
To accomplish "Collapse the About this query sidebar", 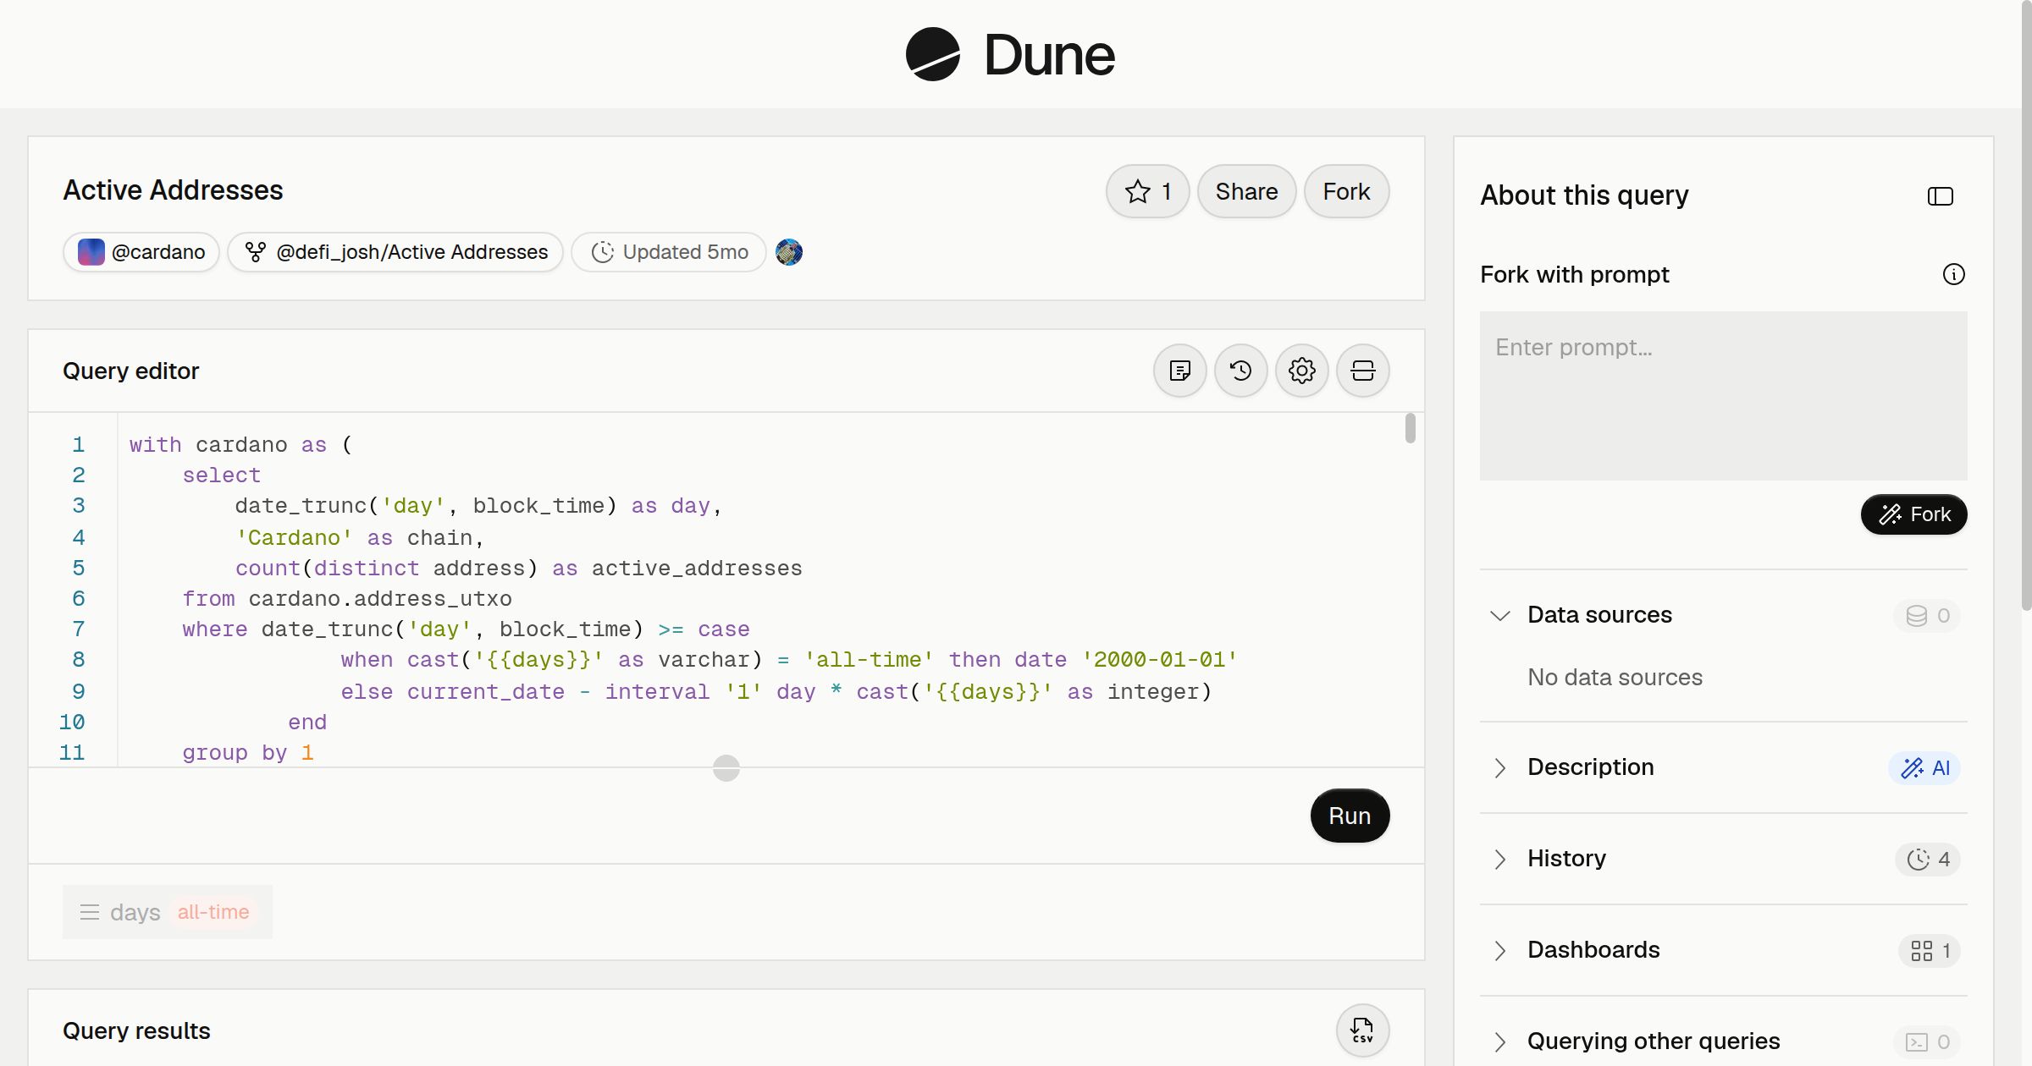I will tap(1940, 196).
